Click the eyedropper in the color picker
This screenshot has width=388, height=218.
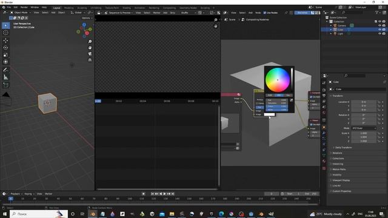pos(291,100)
